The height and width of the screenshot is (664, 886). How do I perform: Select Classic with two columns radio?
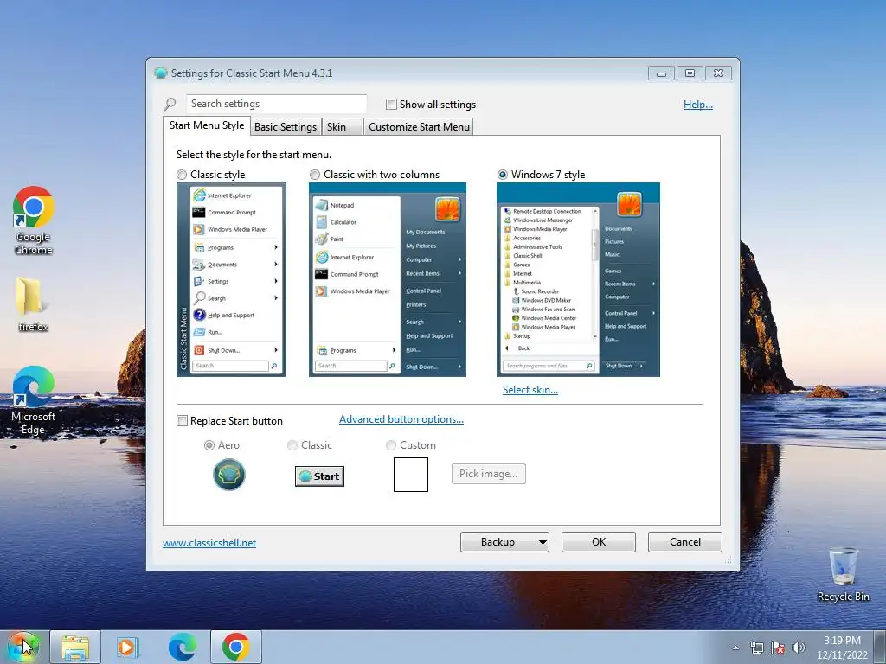click(315, 175)
